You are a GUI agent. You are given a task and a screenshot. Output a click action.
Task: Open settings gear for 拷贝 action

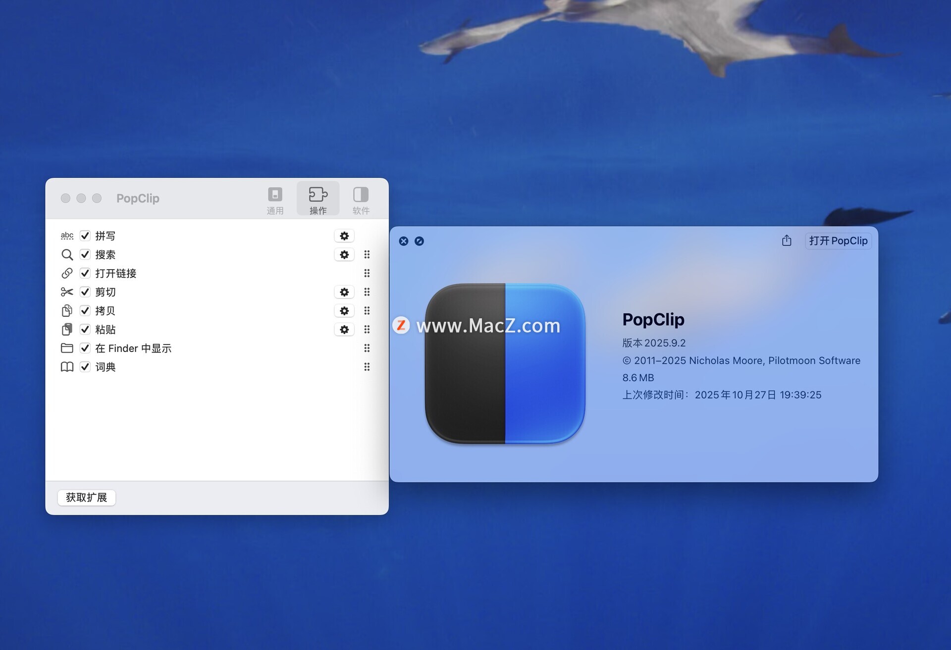coord(344,311)
